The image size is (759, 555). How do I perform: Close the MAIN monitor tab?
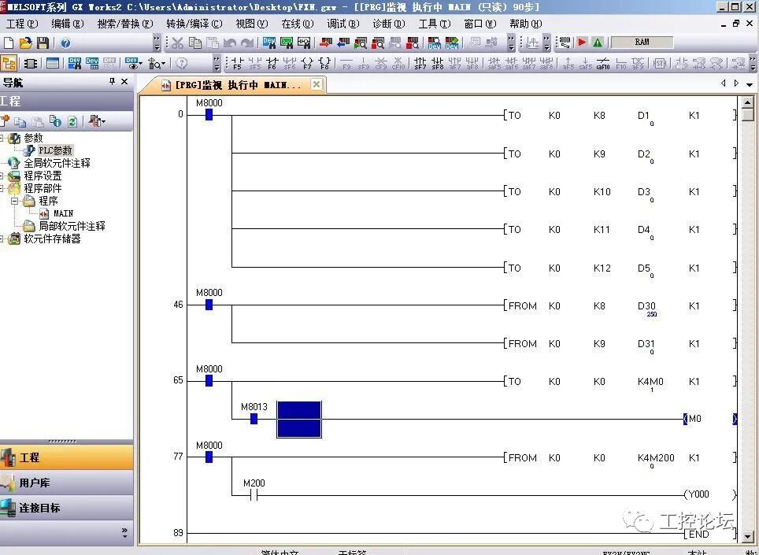(x=316, y=84)
